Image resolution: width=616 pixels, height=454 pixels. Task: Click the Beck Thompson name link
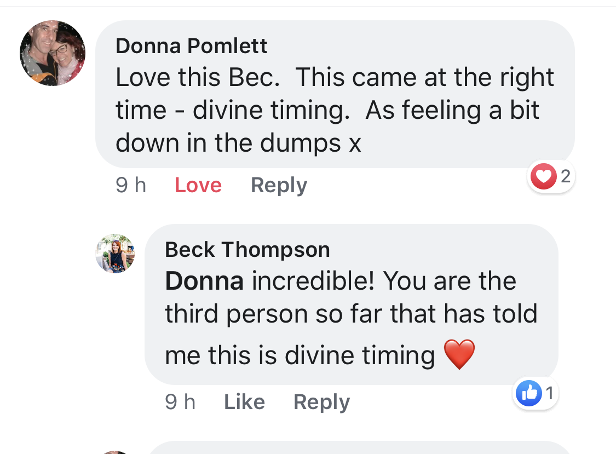(x=247, y=250)
